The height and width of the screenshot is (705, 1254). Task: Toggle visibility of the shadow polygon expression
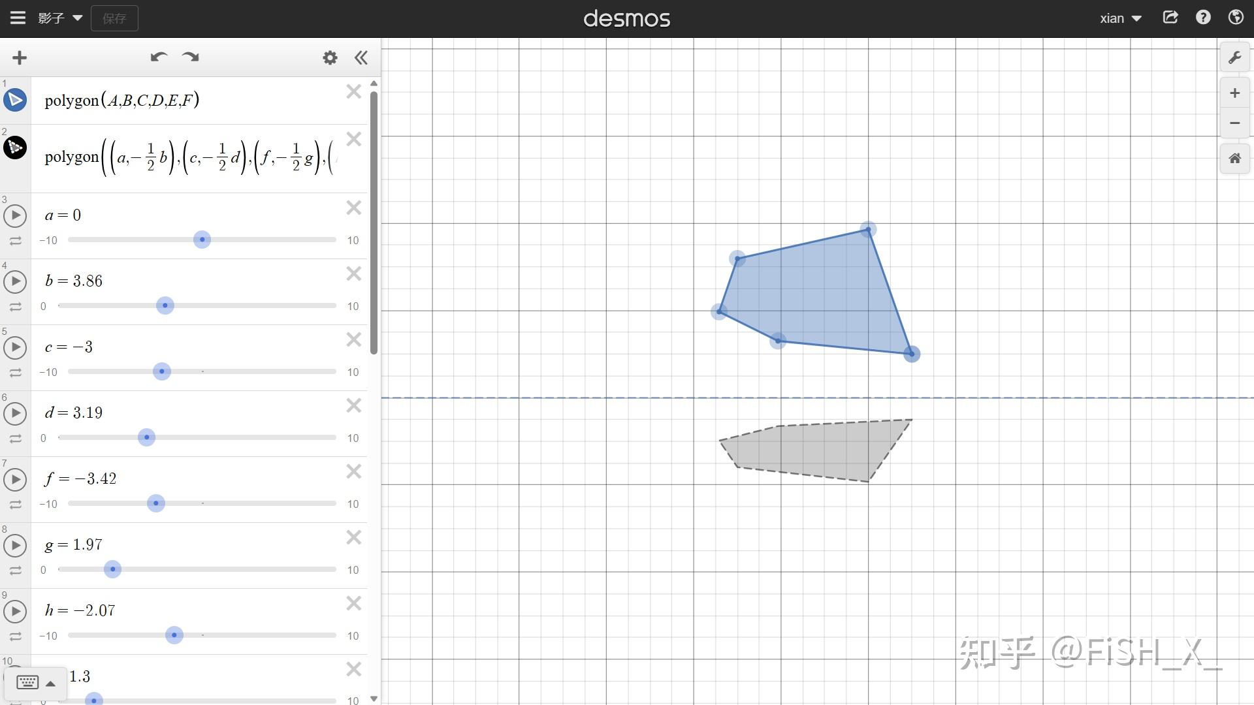pos(15,148)
